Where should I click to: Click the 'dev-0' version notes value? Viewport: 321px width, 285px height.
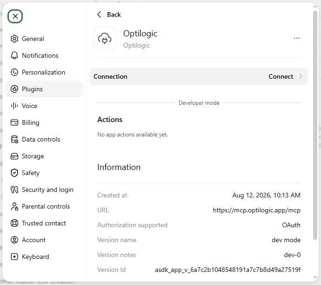pyautogui.click(x=292, y=255)
